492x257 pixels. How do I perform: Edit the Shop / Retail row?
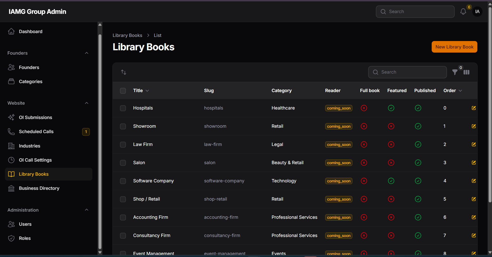click(x=474, y=199)
